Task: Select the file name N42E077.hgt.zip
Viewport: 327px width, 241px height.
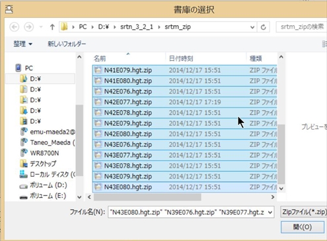Action: [x=128, y=102]
